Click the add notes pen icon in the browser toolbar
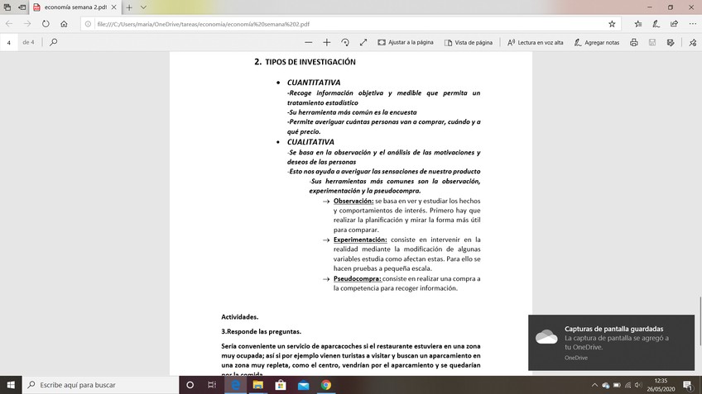The width and height of the screenshot is (702, 394). point(656,24)
